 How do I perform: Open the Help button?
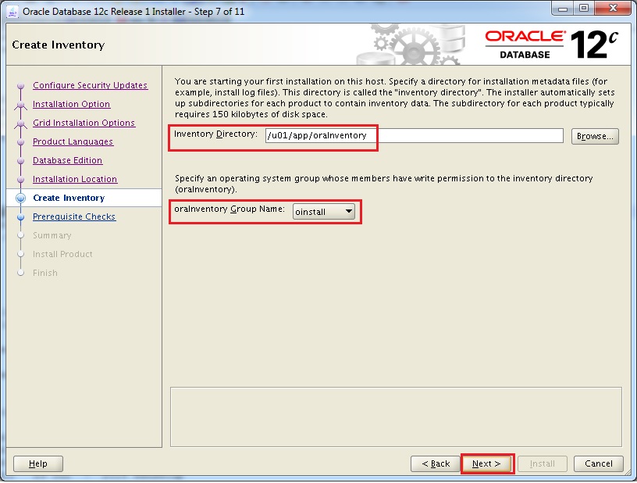click(38, 463)
